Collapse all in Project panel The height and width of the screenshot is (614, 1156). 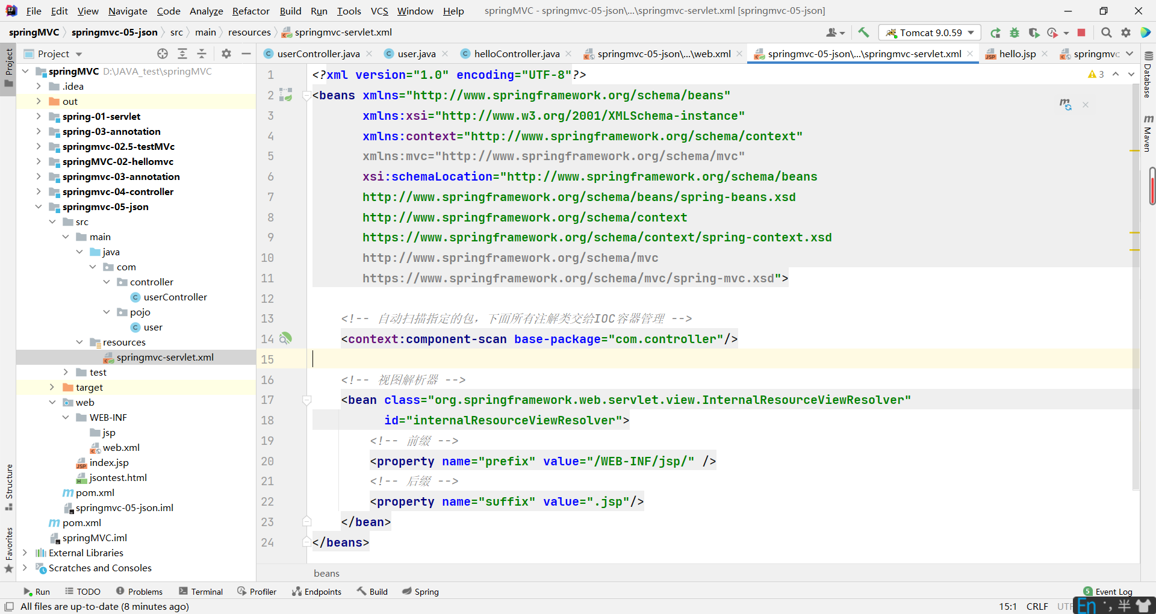point(202,54)
